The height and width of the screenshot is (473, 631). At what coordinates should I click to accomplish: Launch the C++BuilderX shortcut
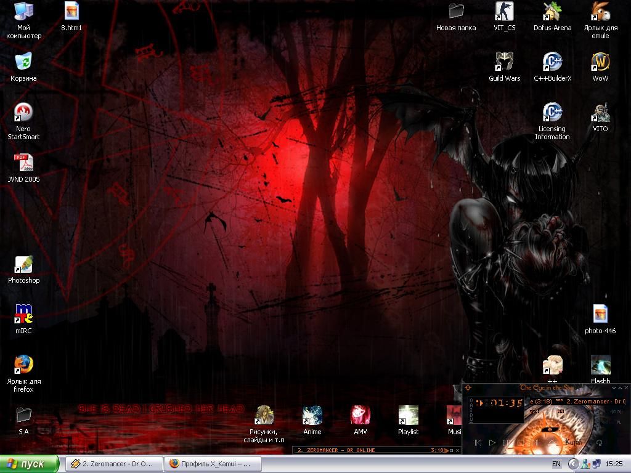pyautogui.click(x=552, y=67)
